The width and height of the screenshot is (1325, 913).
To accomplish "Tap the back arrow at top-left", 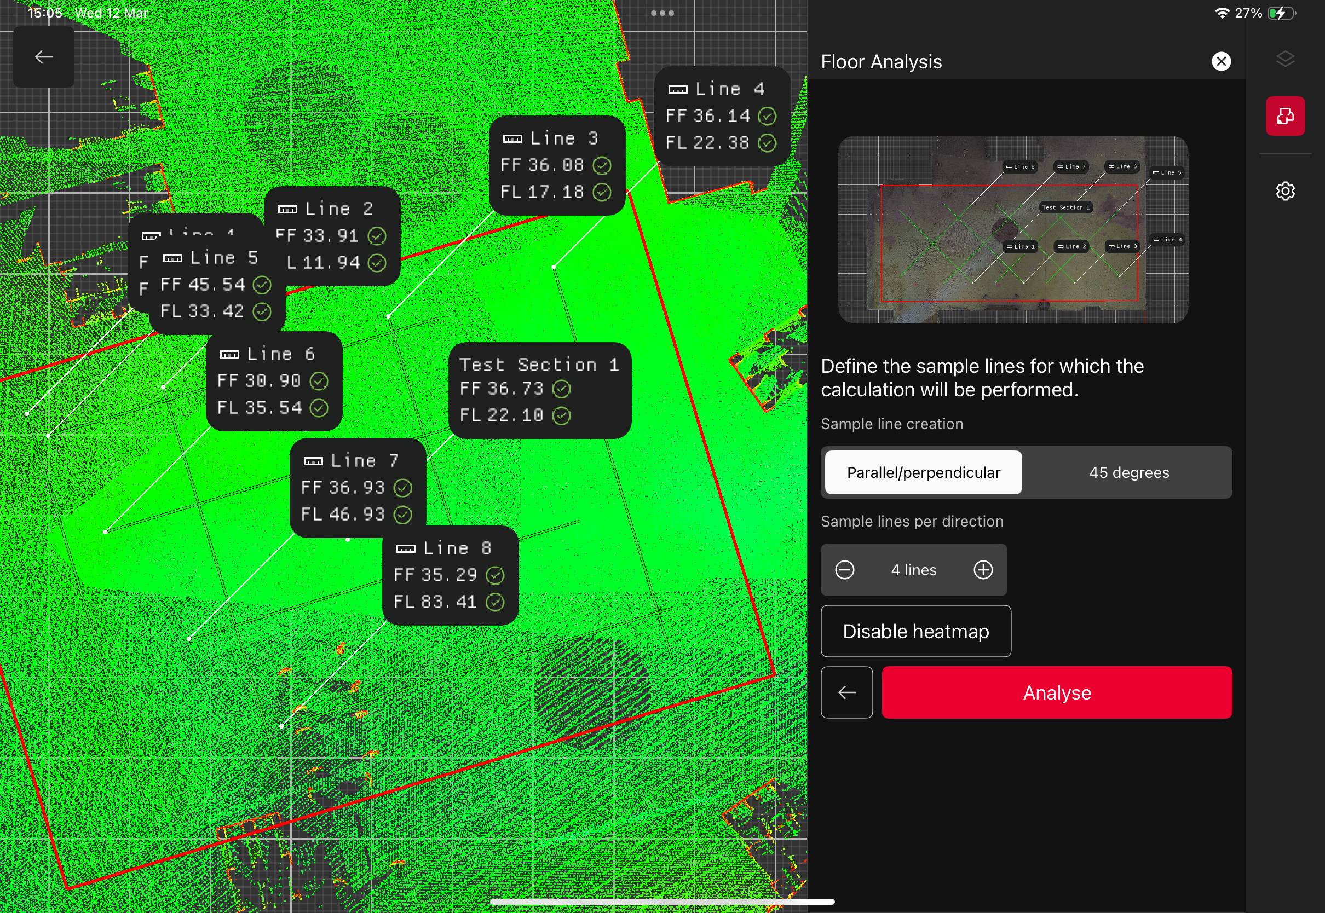I will coord(43,56).
